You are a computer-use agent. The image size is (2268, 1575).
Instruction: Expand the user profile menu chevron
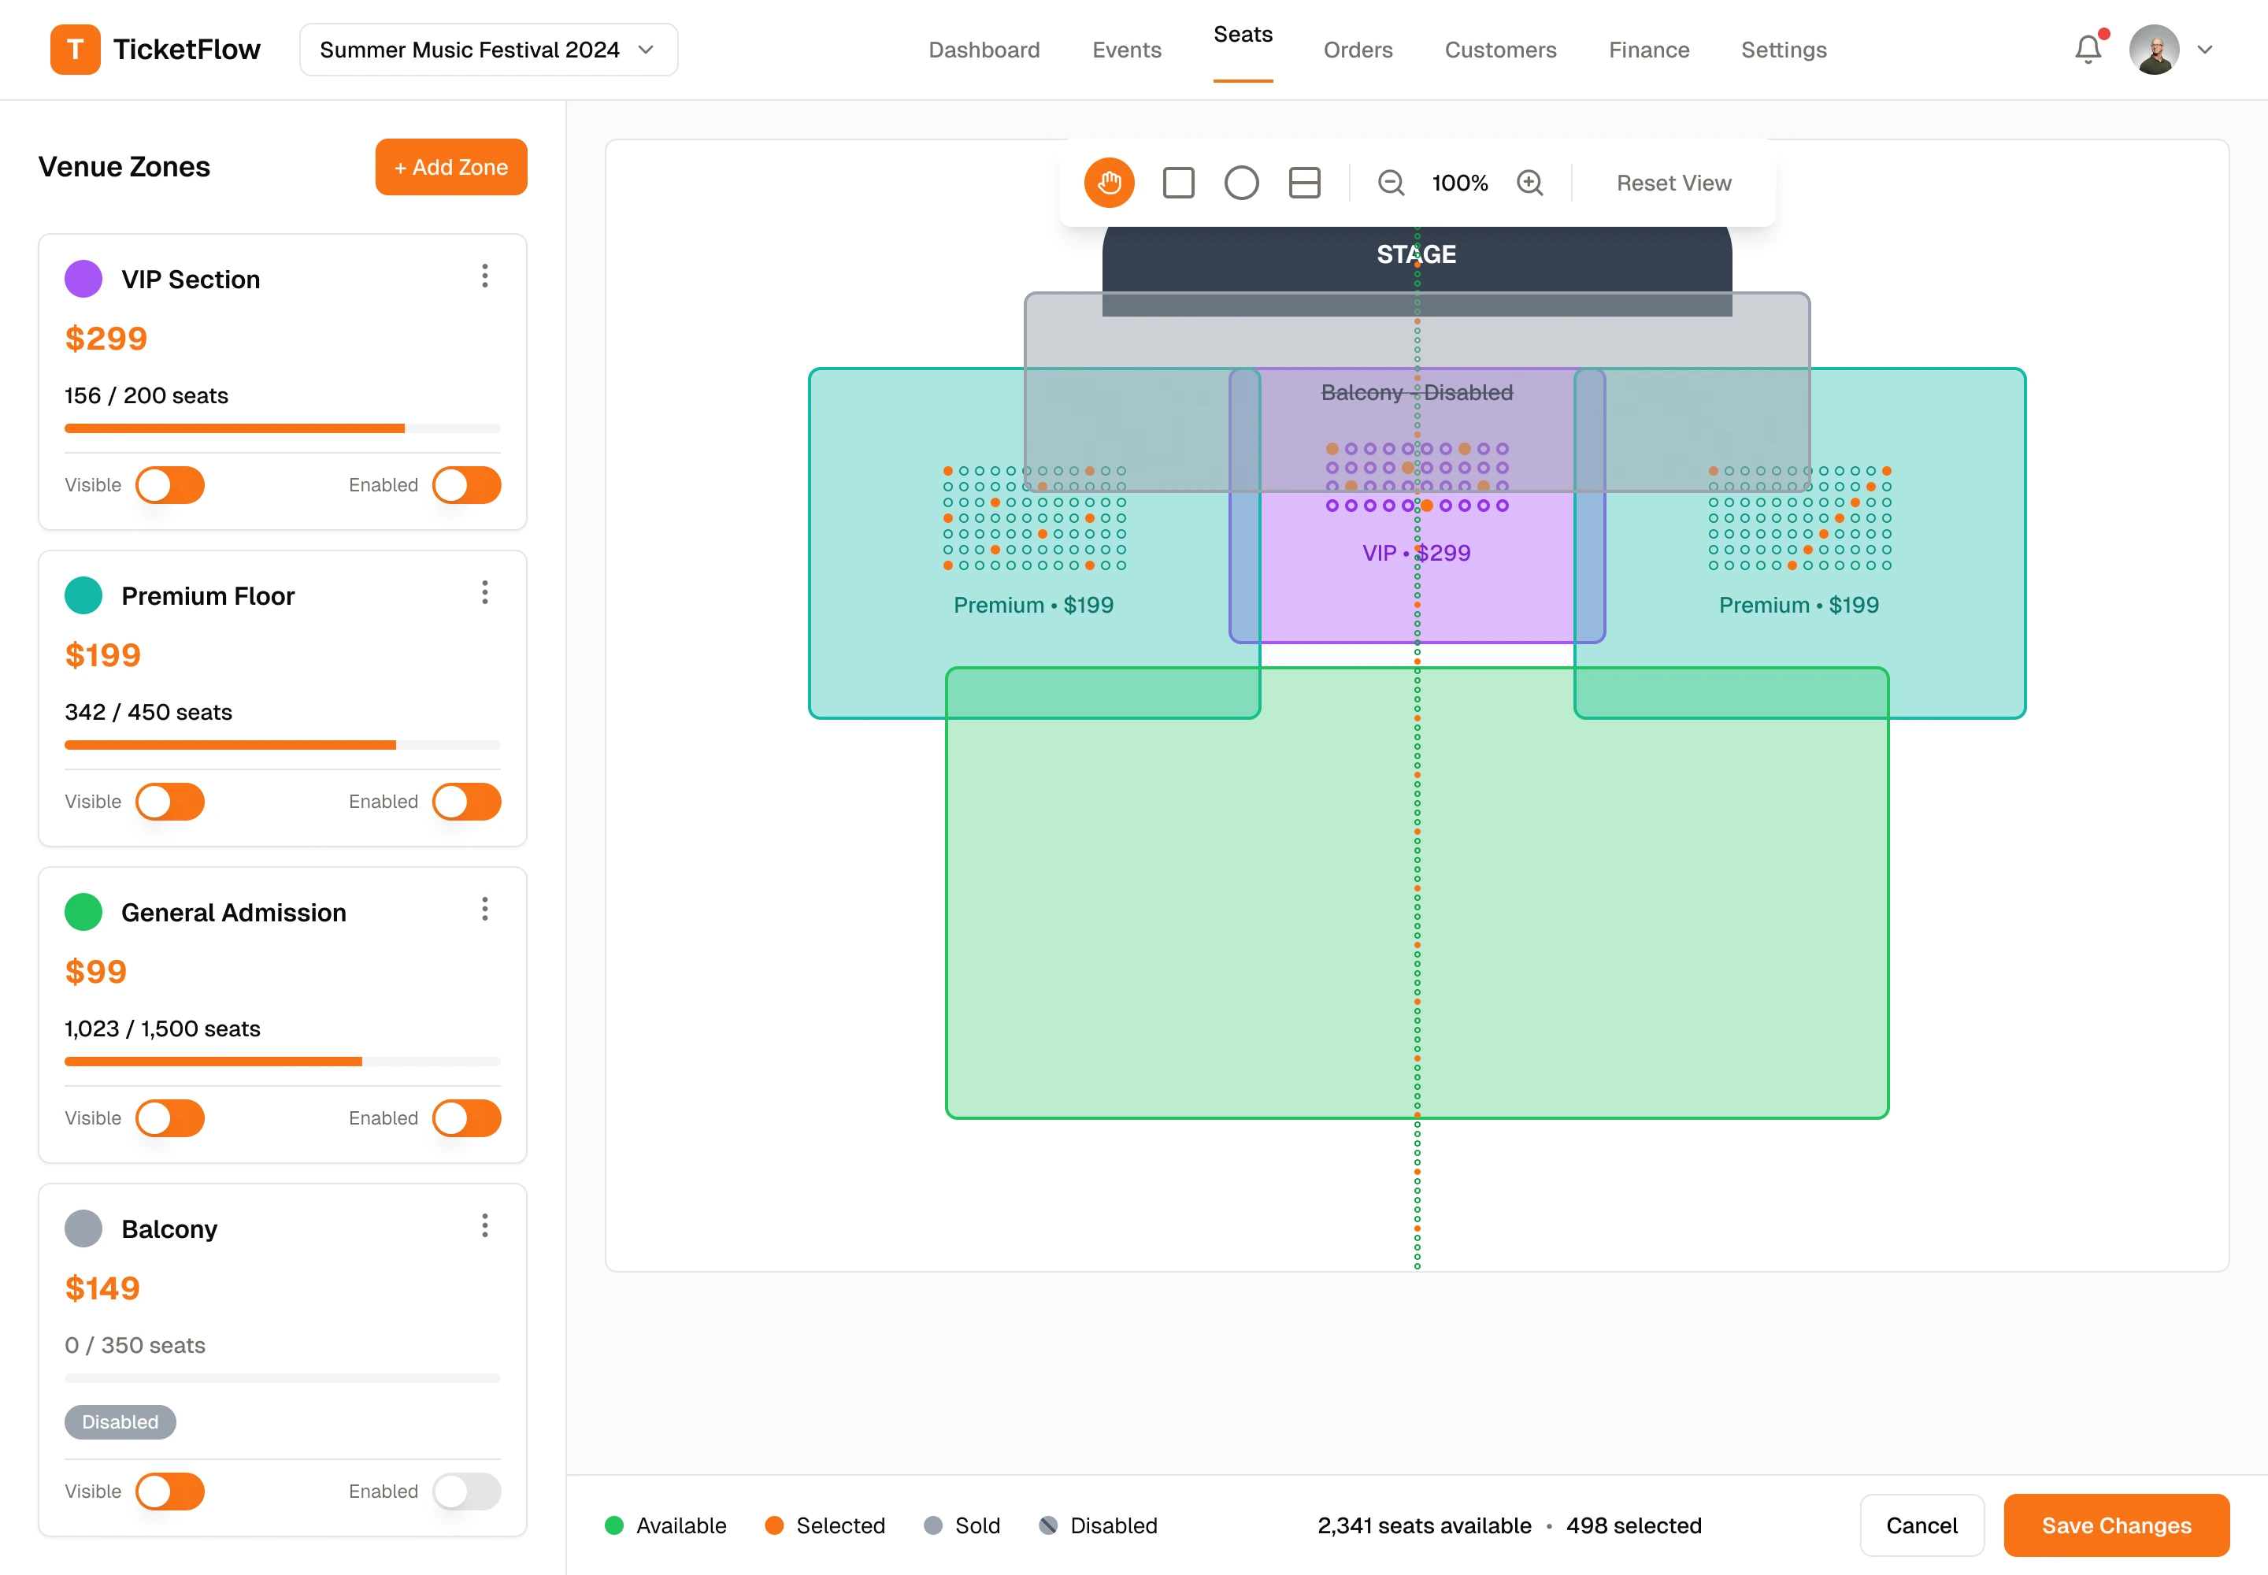point(2205,50)
